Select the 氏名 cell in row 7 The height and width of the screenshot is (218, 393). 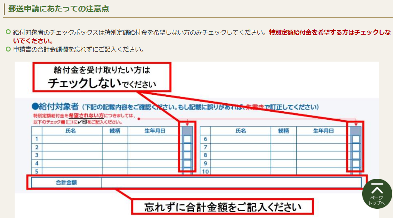(x=240, y=147)
